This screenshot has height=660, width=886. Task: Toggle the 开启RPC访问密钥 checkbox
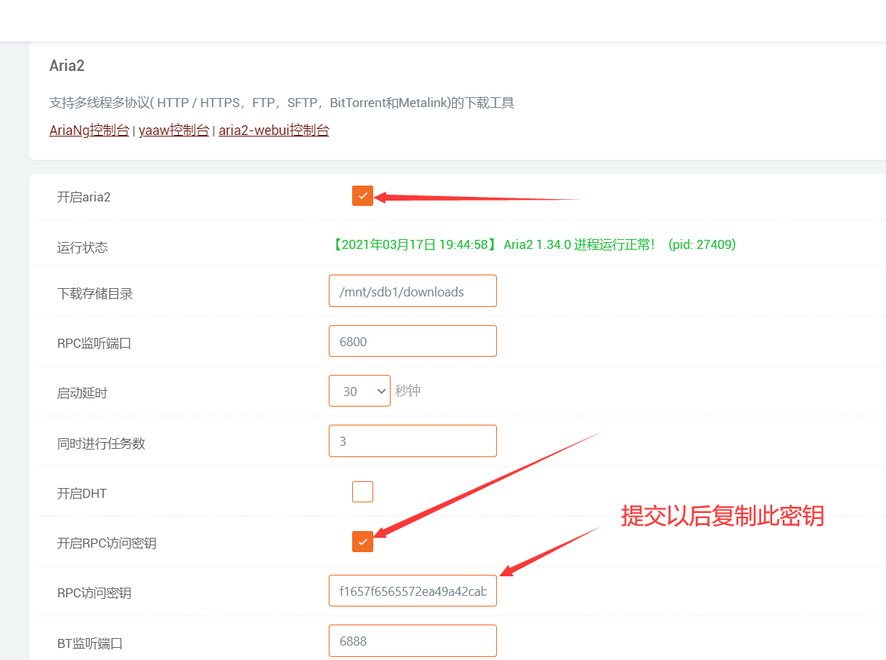click(x=362, y=542)
